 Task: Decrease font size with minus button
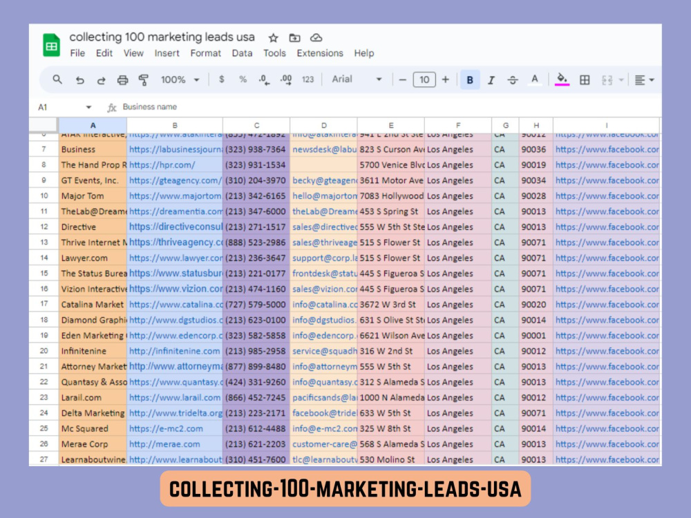pos(402,79)
